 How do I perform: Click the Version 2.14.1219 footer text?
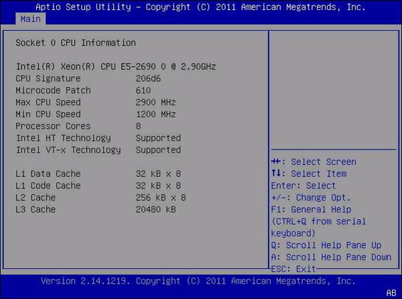[x=198, y=281]
